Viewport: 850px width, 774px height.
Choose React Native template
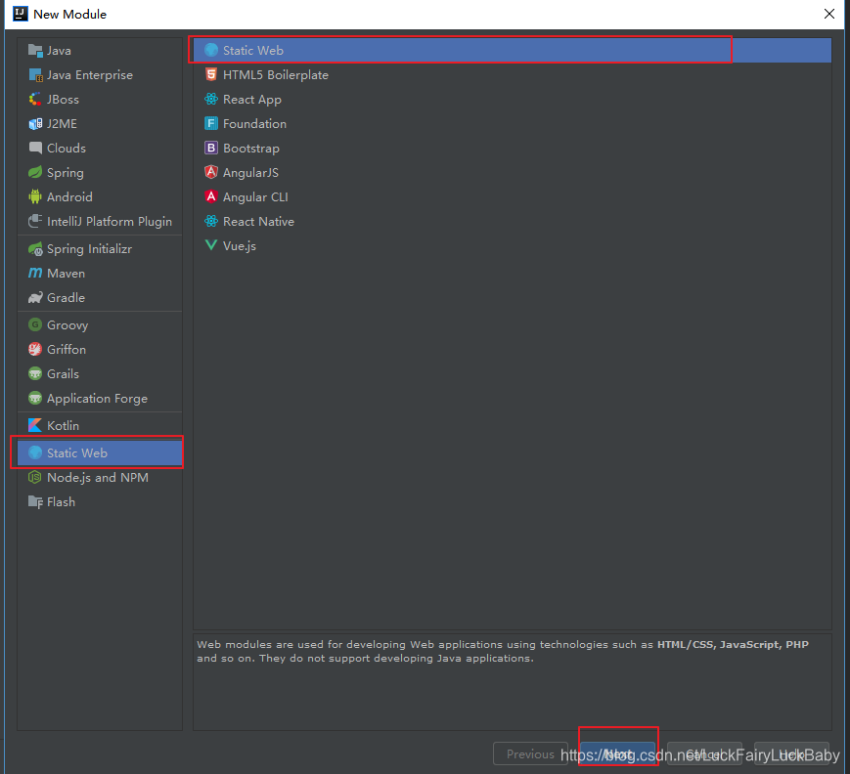tap(513, 221)
